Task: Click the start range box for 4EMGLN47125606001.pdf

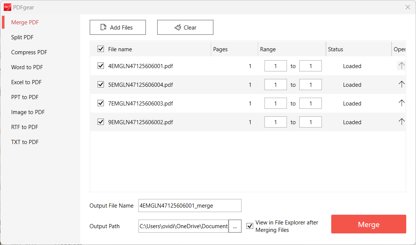Action: point(275,65)
